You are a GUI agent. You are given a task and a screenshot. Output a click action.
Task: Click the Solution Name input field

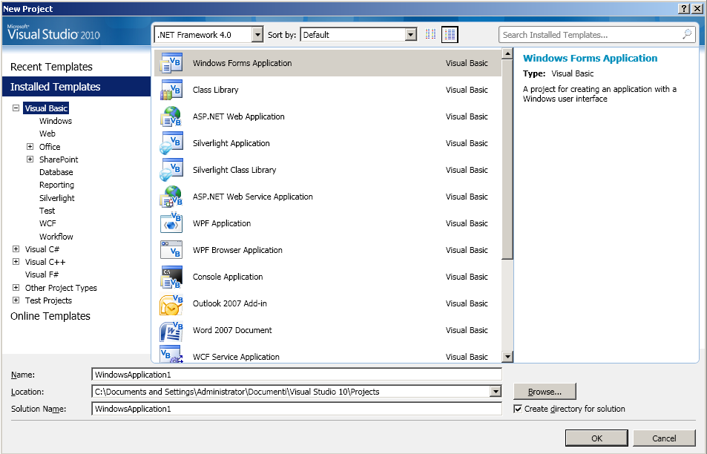pos(297,409)
